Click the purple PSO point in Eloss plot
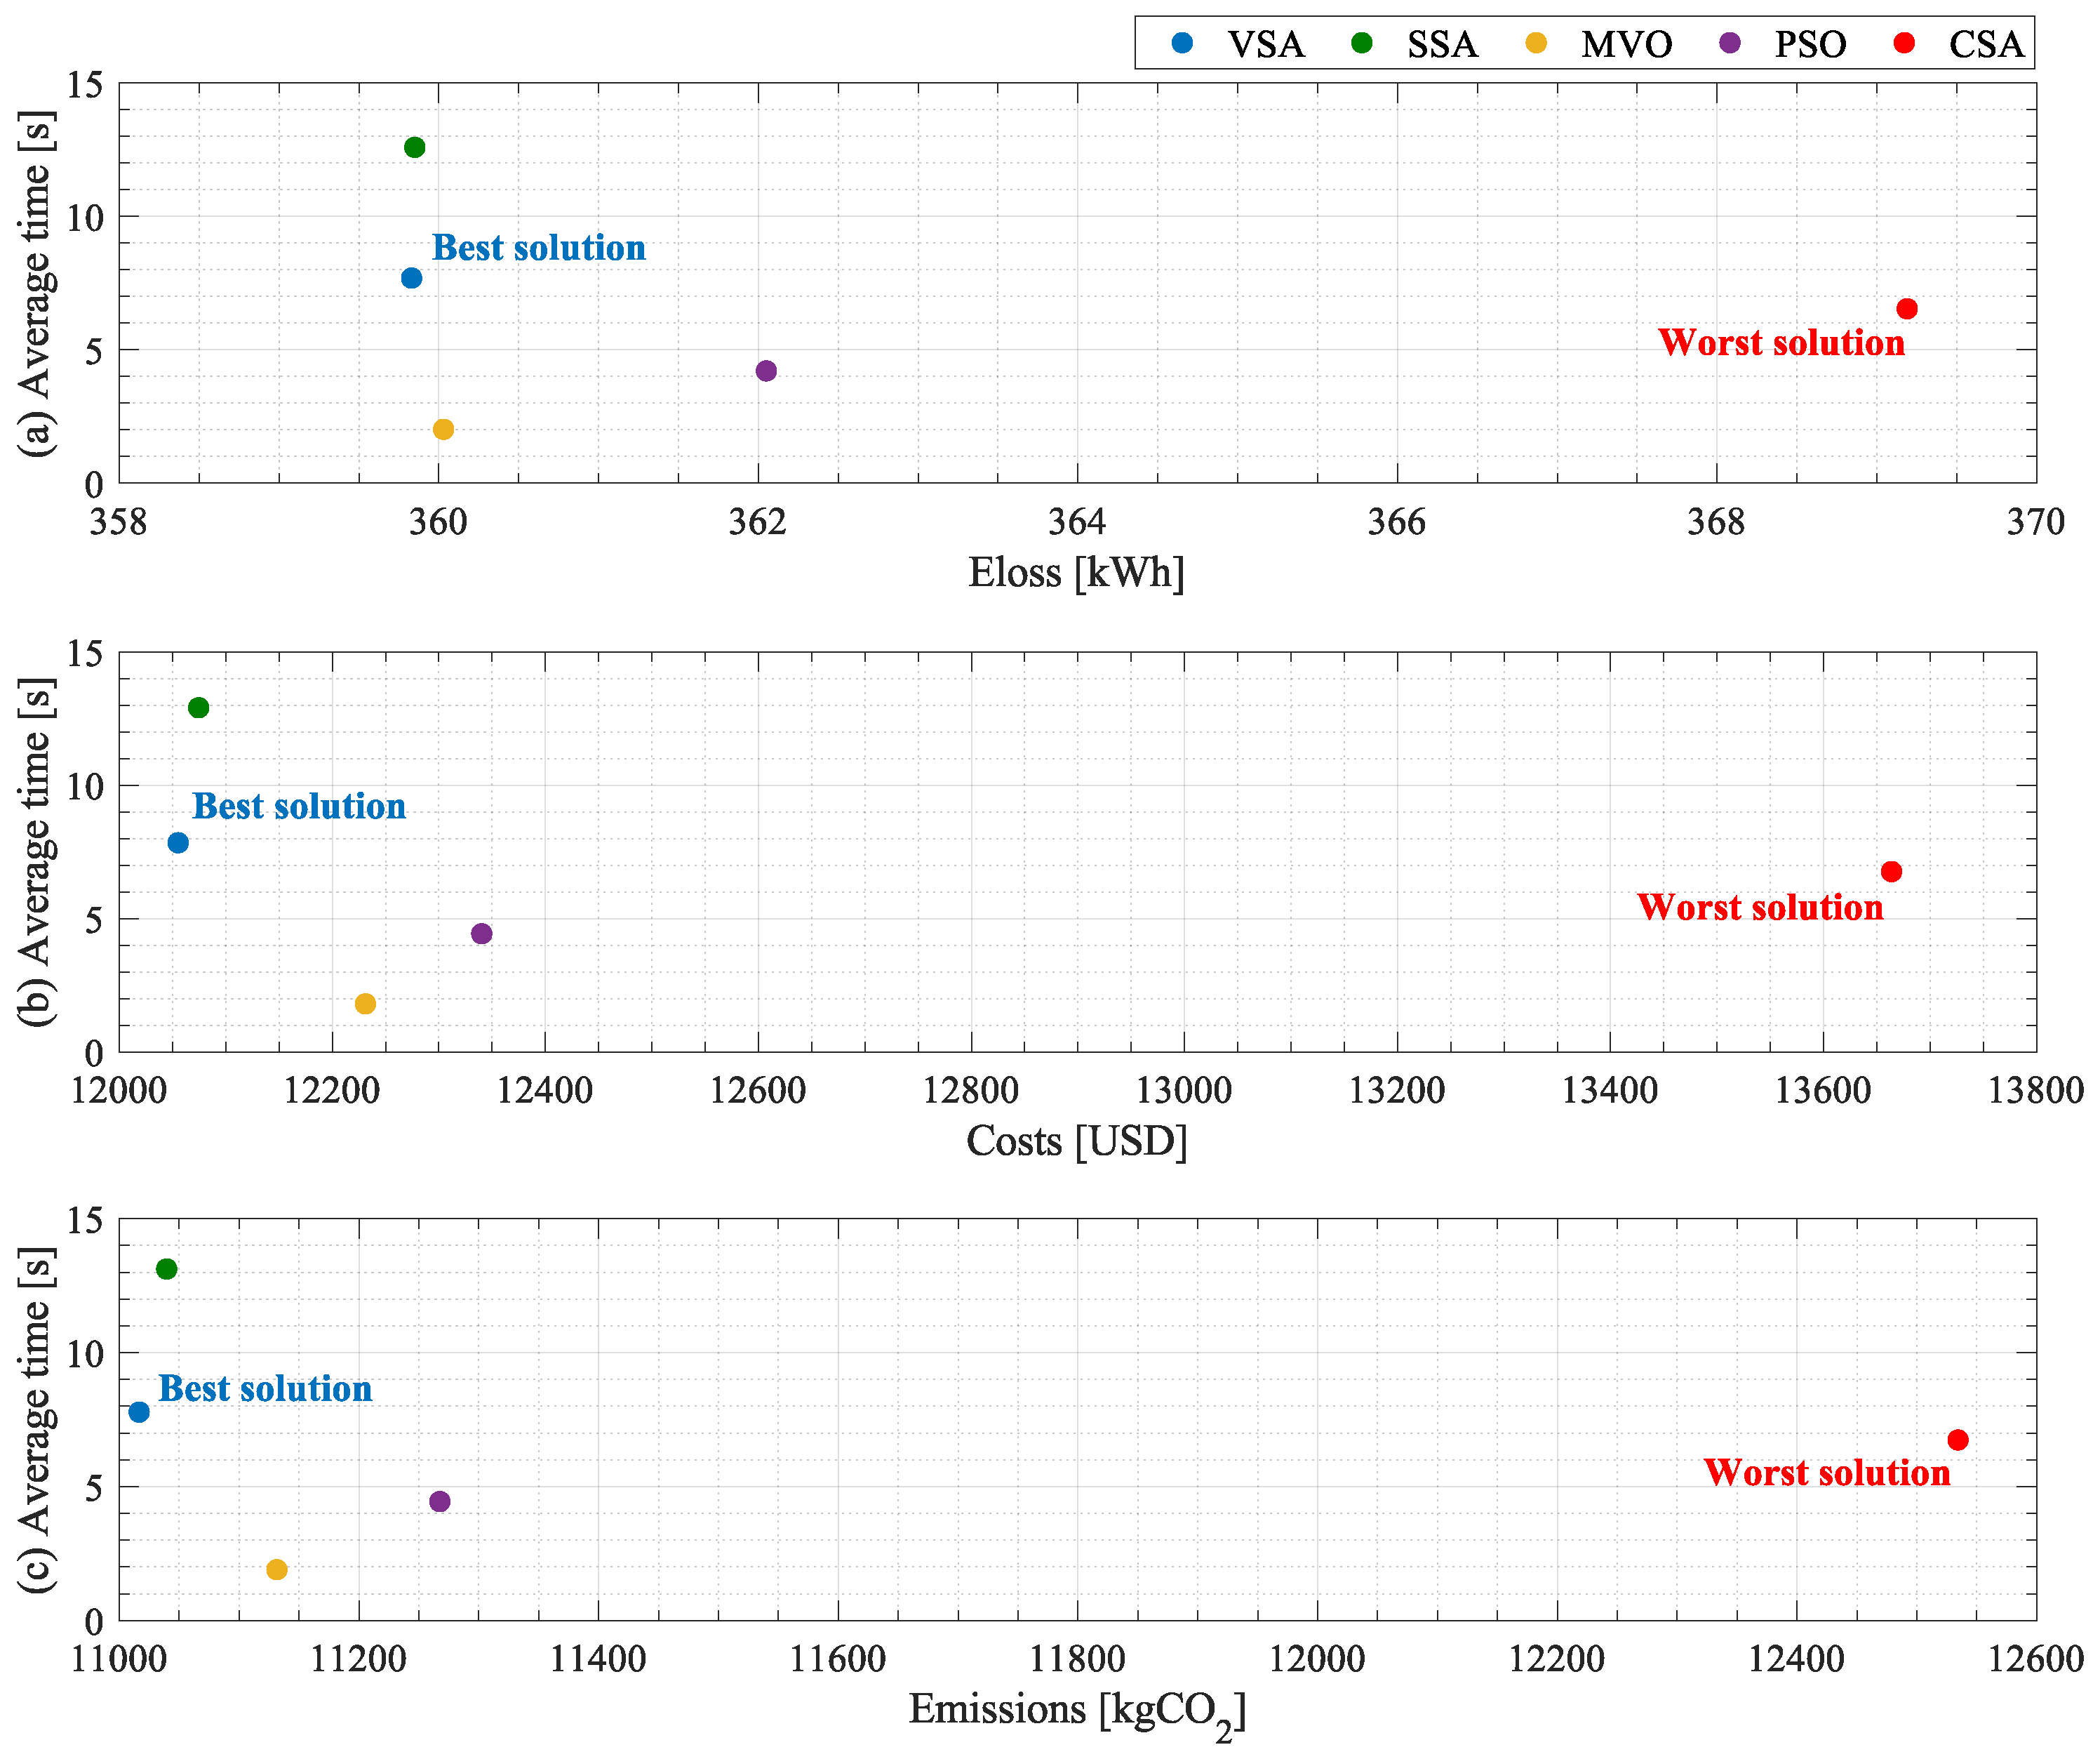 coord(766,371)
